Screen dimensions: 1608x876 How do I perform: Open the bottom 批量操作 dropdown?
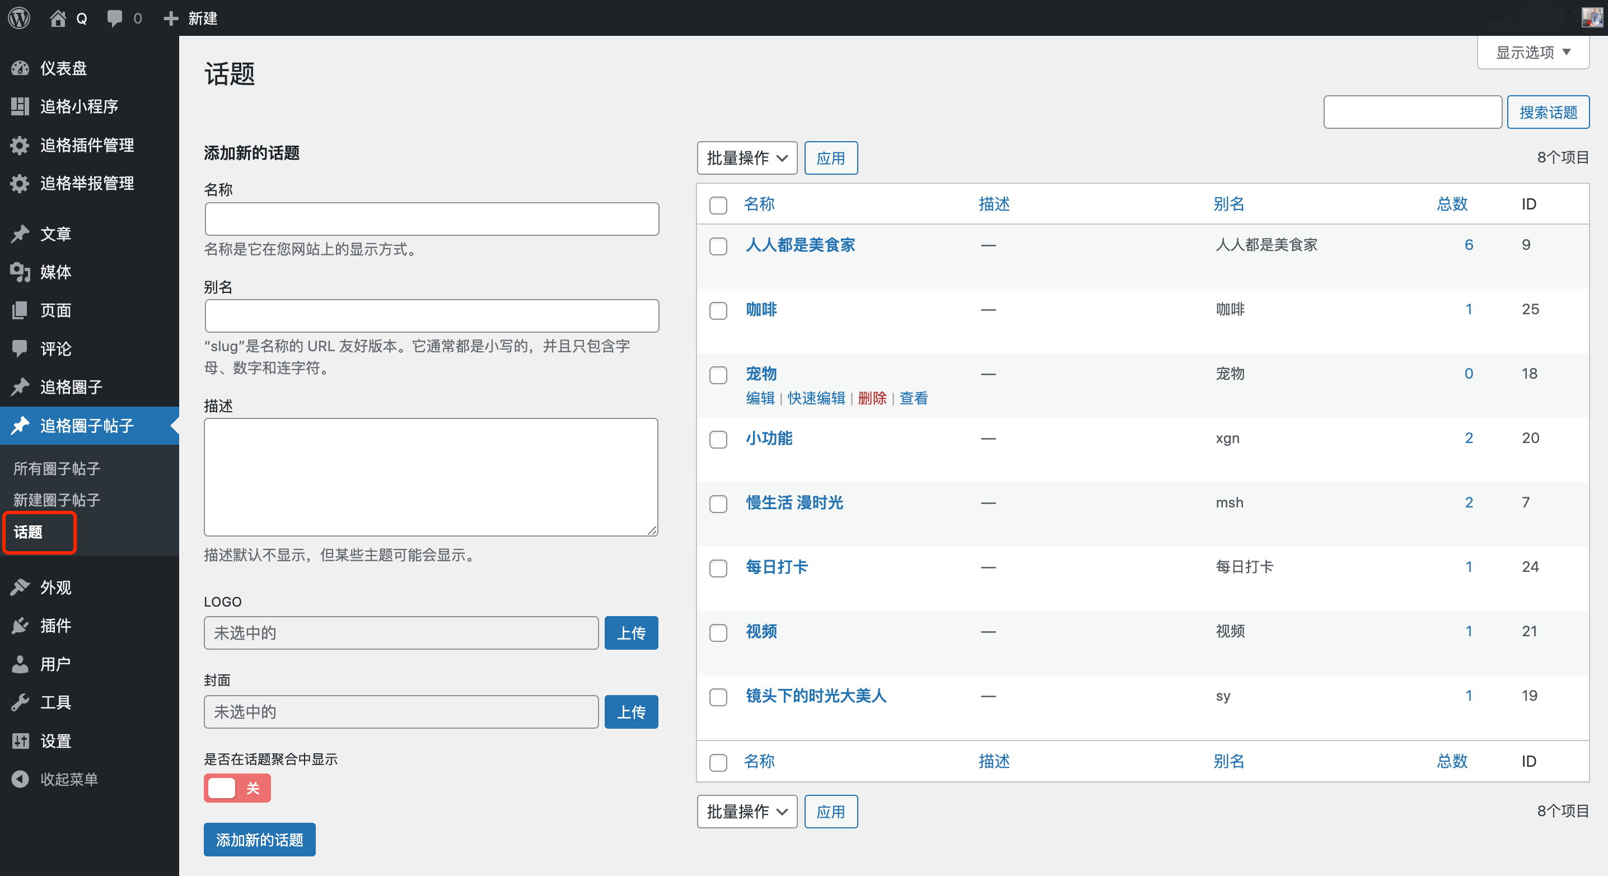tap(746, 811)
